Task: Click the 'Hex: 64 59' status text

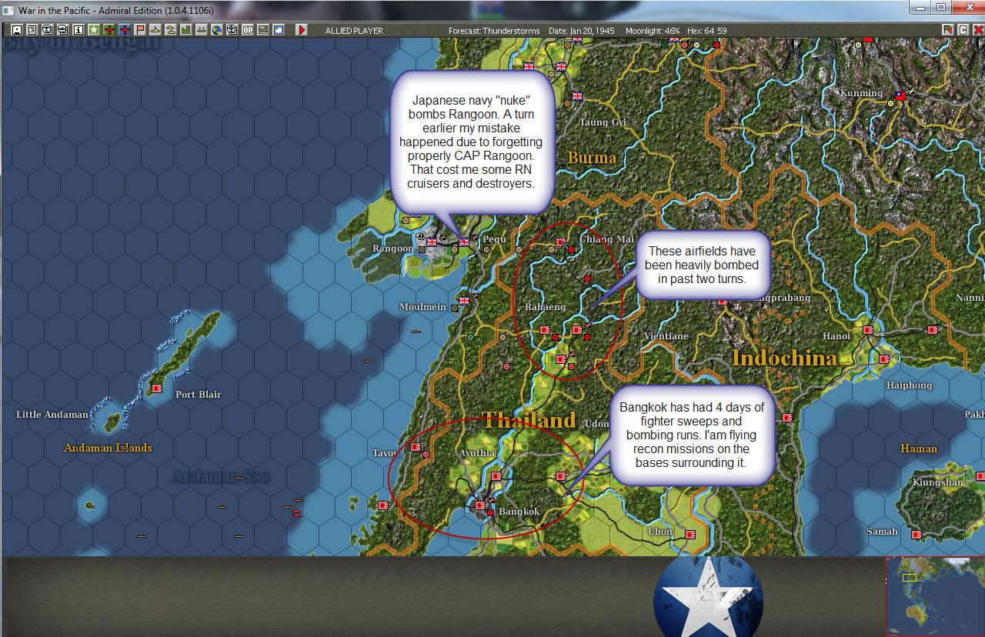Action: [x=706, y=31]
